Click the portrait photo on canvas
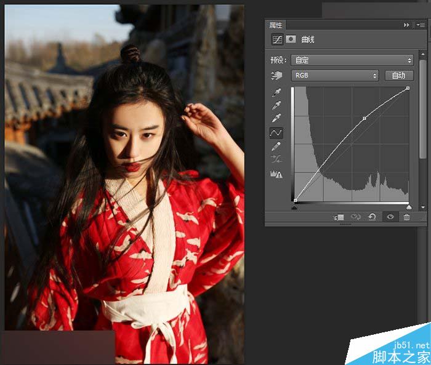431x365 pixels. (124, 183)
